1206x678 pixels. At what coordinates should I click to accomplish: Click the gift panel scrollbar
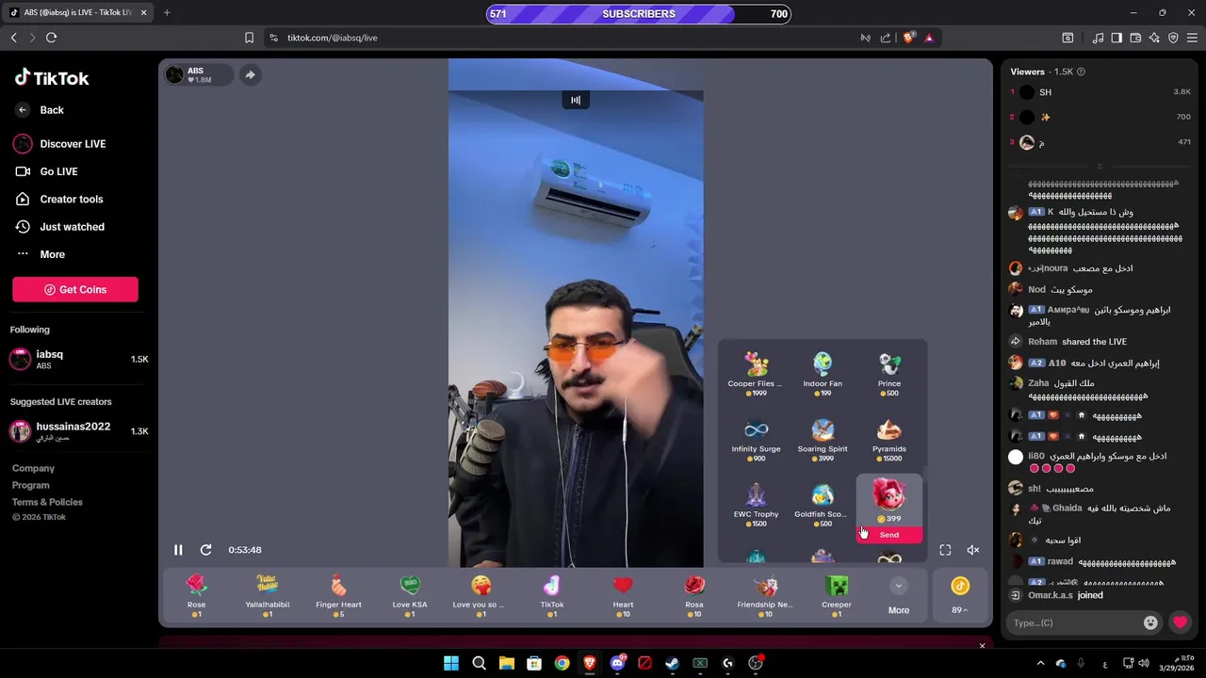[925, 476]
